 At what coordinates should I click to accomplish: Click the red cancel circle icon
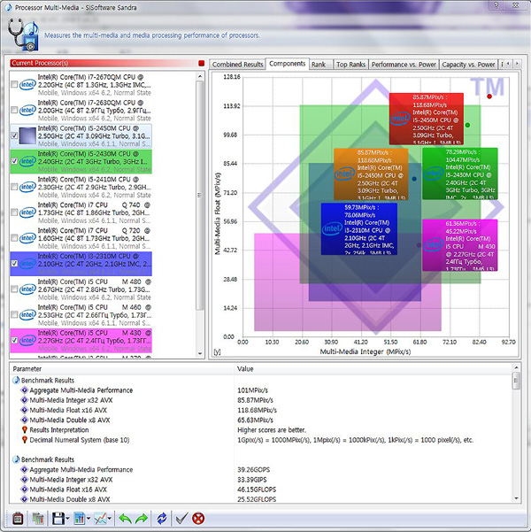click(x=198, y=519)
